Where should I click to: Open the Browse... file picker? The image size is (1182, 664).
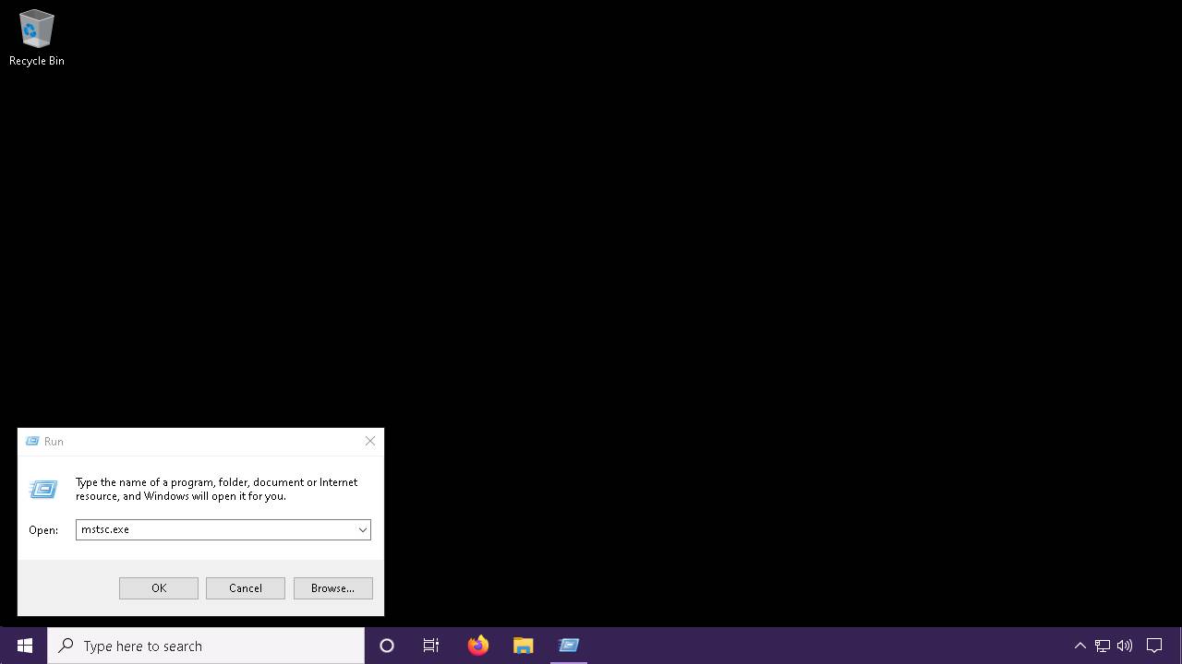333,588
